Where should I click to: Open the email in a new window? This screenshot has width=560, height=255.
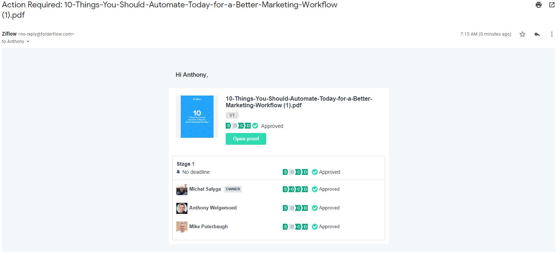[x=552, y=5]
